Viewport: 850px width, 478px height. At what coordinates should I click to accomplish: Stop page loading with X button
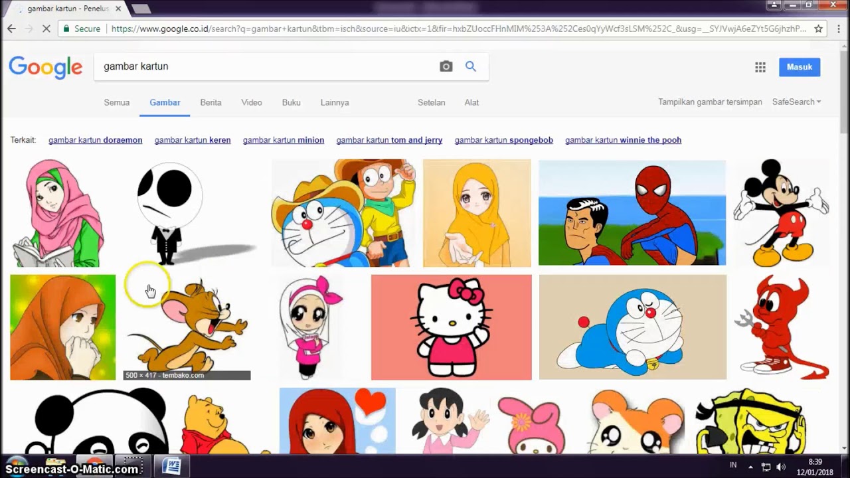(45, 29)
